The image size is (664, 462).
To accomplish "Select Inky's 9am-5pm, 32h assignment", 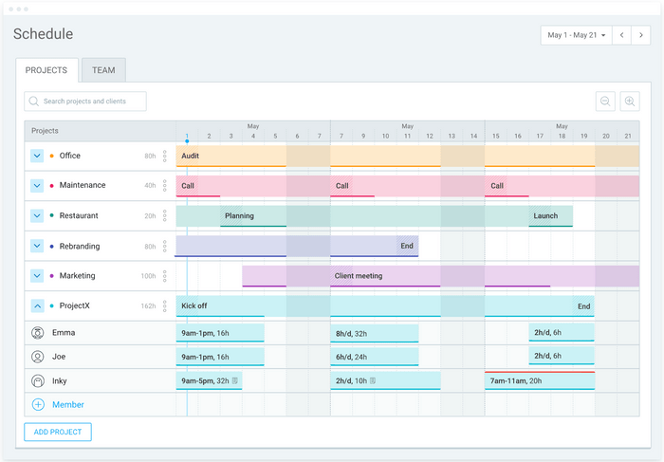I will (x=210, y=380).
